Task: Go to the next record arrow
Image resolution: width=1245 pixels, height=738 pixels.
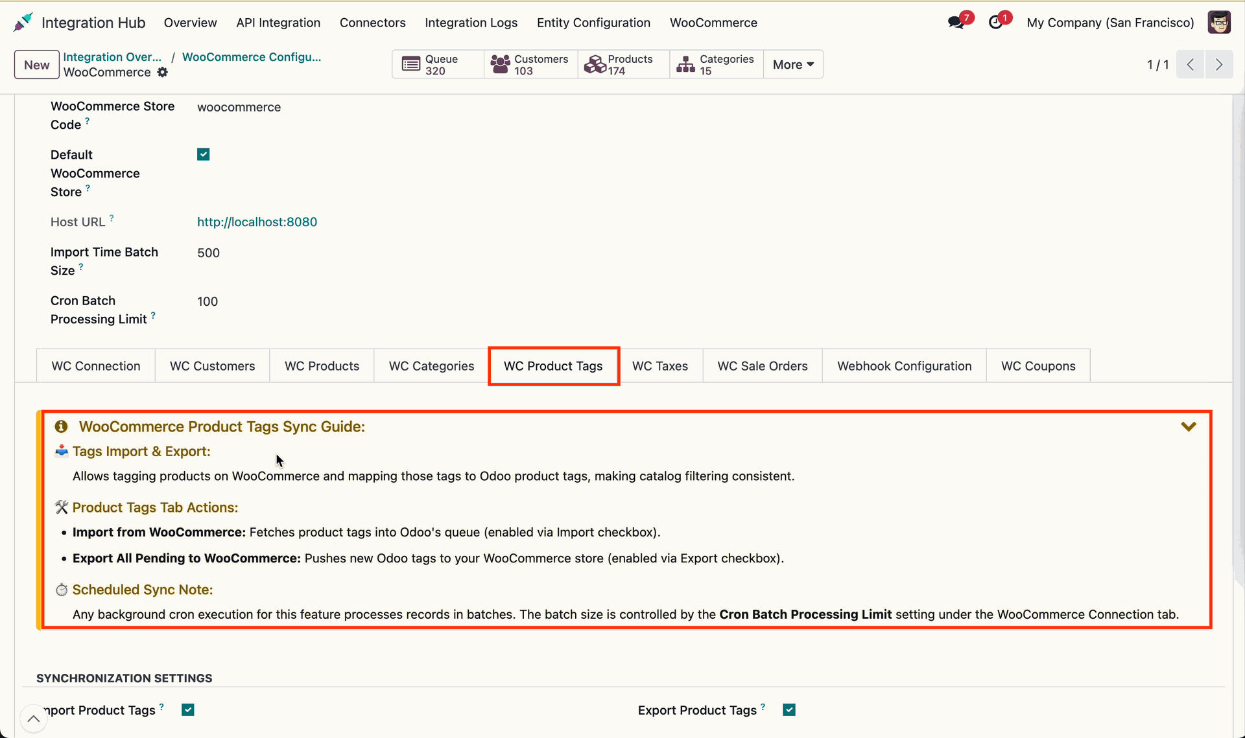Action: (1219, 64)
